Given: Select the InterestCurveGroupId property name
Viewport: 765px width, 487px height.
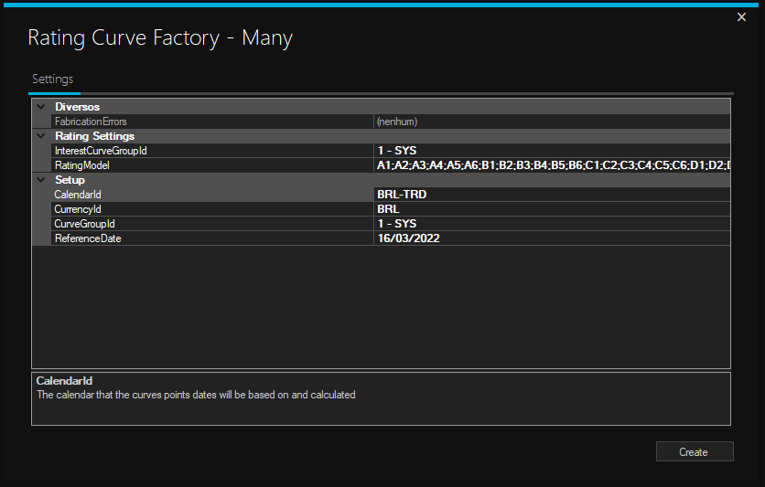Looking at the screenshot, I should point(101,151).
